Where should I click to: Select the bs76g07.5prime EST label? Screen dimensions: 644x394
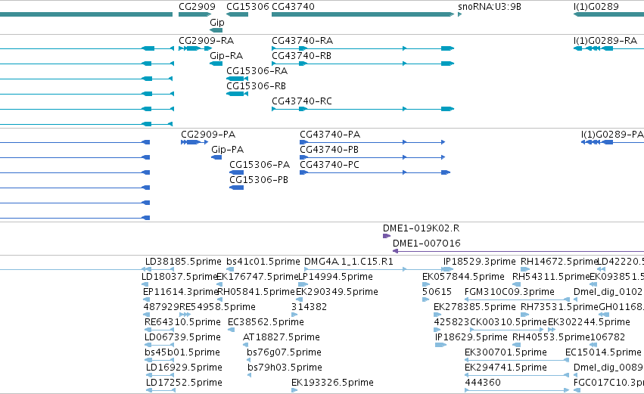coord(284,353)
